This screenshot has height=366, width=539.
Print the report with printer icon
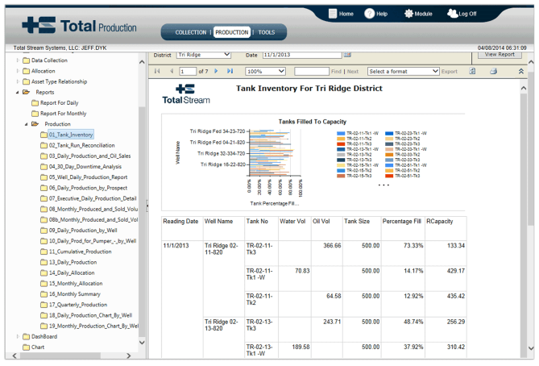click(494, 71)
